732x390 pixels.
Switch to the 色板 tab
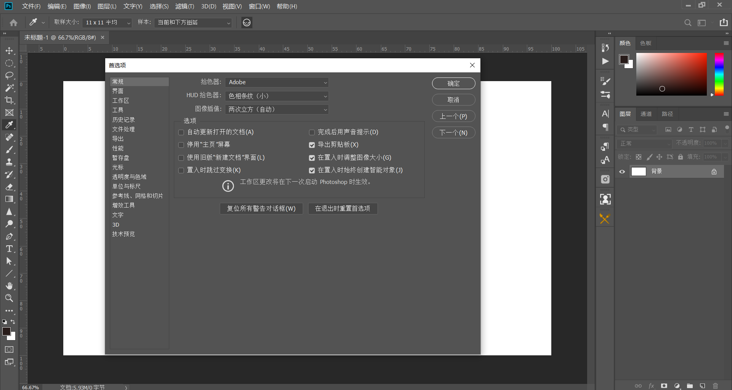point(646,43)
